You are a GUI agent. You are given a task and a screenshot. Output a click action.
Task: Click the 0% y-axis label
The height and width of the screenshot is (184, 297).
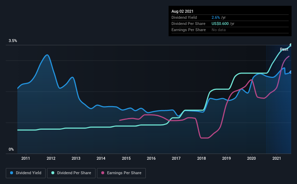pyautogui.click(x=11, y=150)
